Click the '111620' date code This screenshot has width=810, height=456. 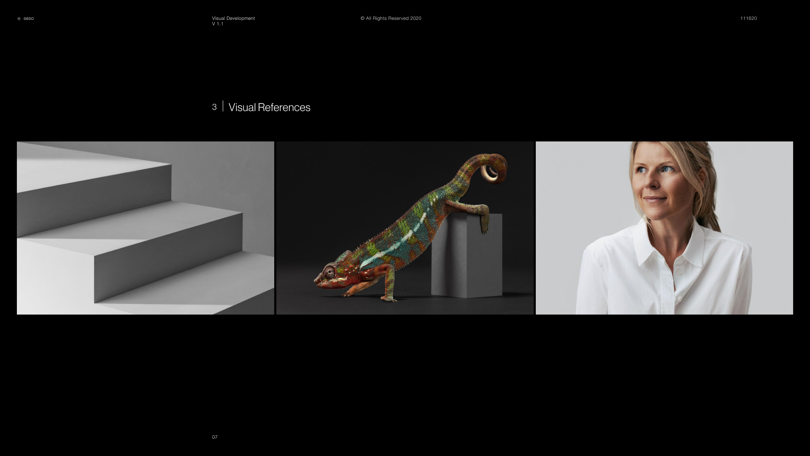[x=748, y=18]
